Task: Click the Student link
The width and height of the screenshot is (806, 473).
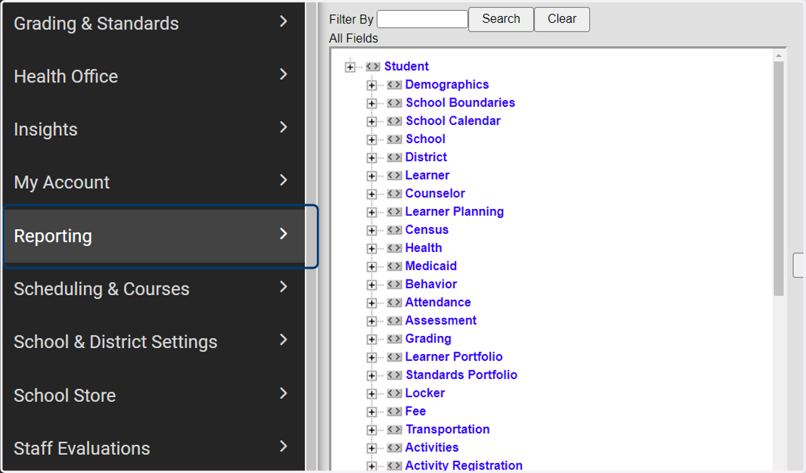Action: (x=406, y=67)
